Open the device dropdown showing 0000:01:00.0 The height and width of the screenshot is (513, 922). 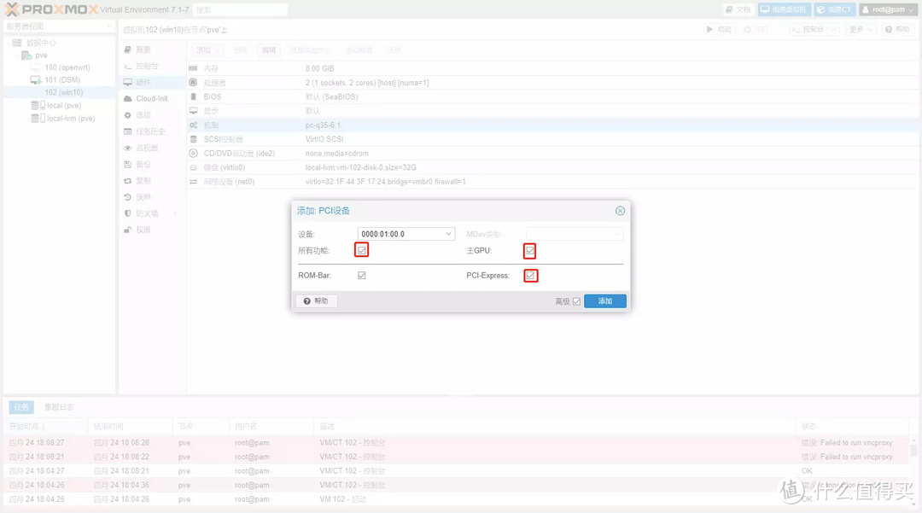(x=448, y=234)
